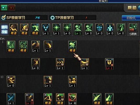Screen dimensions: 140x105
Task: Click the 雨 green mastered skill icon
Action: tap(11, 46)
